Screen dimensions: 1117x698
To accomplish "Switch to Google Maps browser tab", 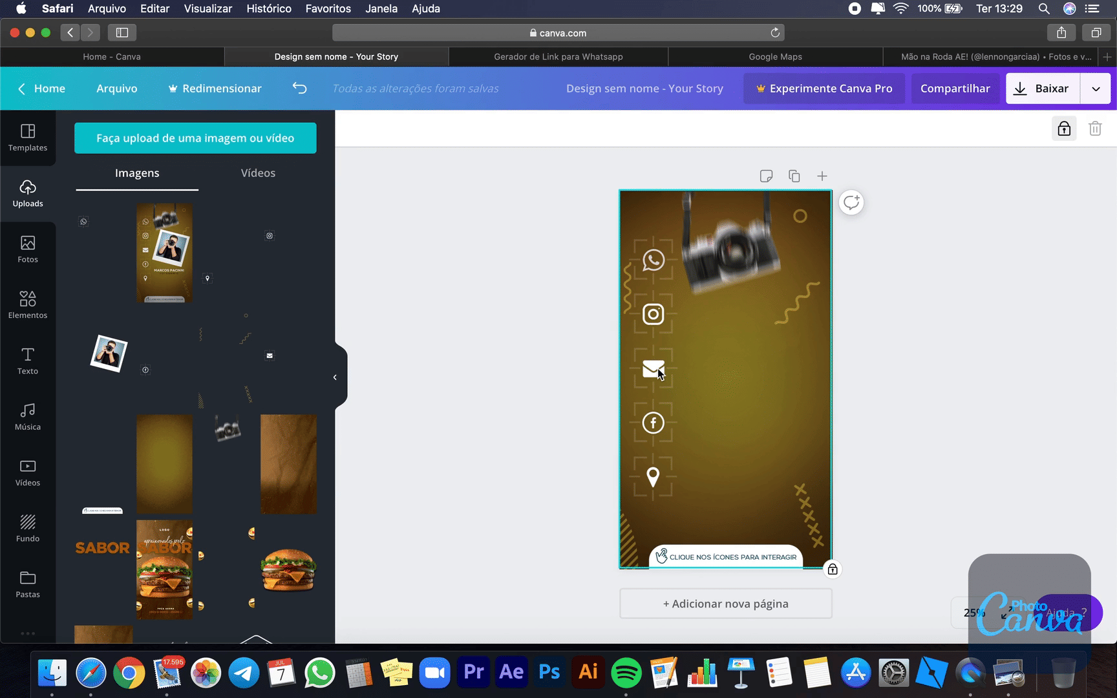I will (775, 57).
